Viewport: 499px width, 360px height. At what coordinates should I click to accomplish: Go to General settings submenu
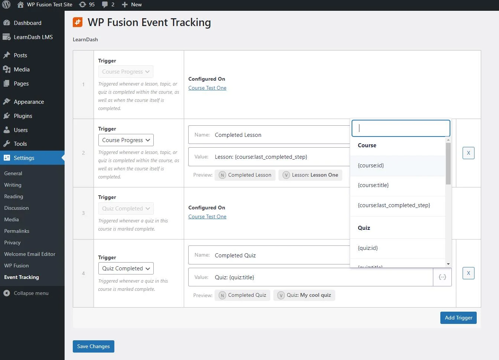click(13, 173)
